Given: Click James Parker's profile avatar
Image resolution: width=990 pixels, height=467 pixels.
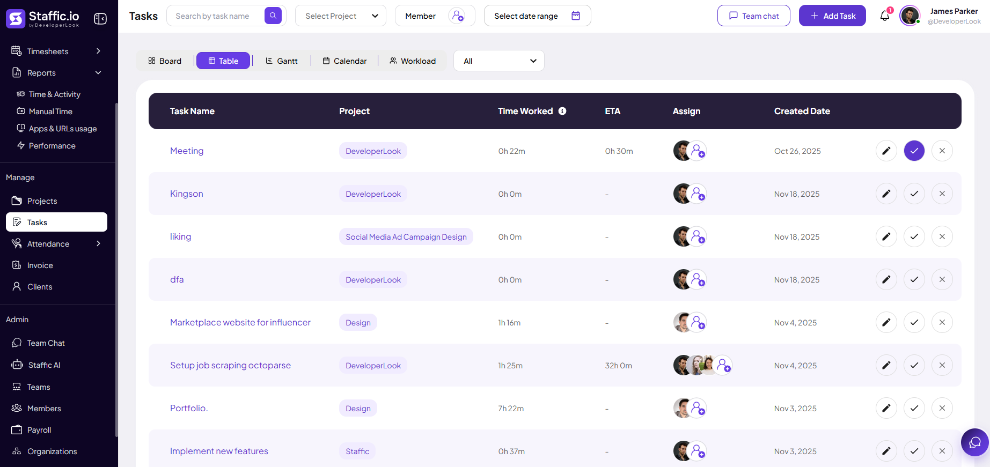Looking at the screenshot, I should tap(910, 16).
